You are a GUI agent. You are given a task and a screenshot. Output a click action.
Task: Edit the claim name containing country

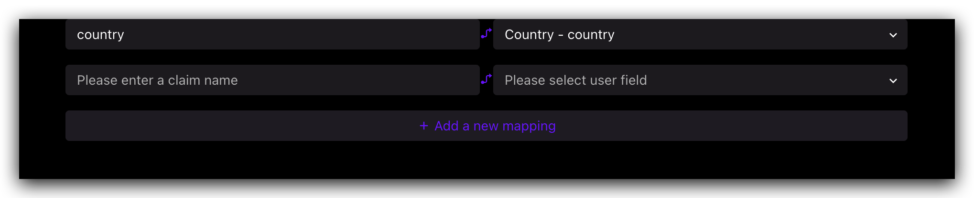(x=272, y=34)
